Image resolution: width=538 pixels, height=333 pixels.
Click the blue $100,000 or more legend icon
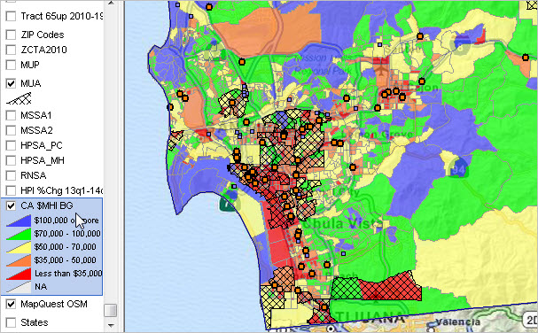tap(19, 221)
